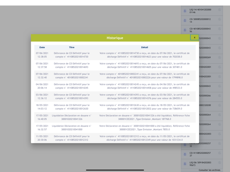This screenshot has width=230, height=172.
Task: Click the detail mentioning valeur de 702038.0
Action: [145, 55]
